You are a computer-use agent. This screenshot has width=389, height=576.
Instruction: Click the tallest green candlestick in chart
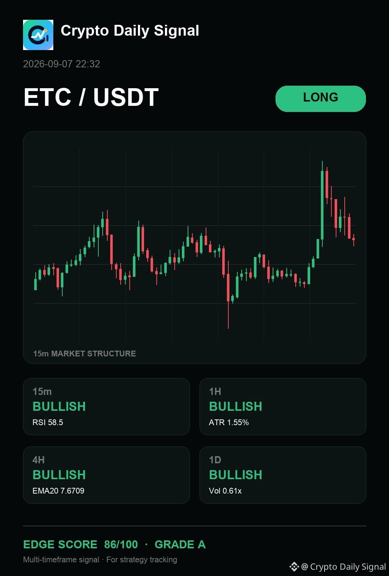pos(322,204)
